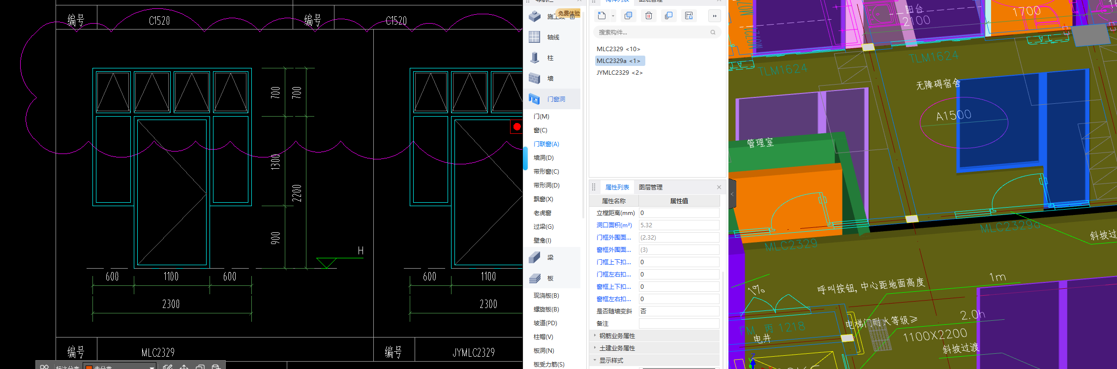The height and width of the screenshot is (369, 1117).
Task: Select 坡道(PD) in navigation
Action: (x=545, y=323)
